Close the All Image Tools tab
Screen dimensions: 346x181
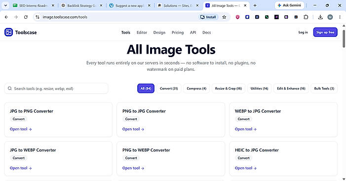[x=245, y=5]
